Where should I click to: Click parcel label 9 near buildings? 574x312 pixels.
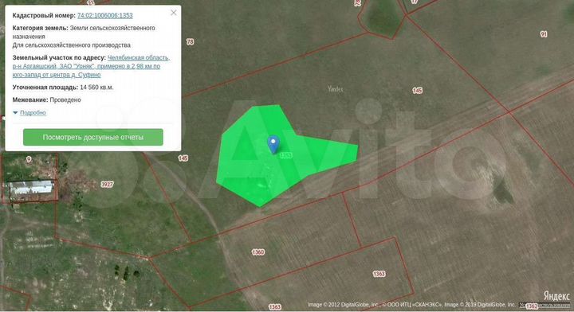29,159
